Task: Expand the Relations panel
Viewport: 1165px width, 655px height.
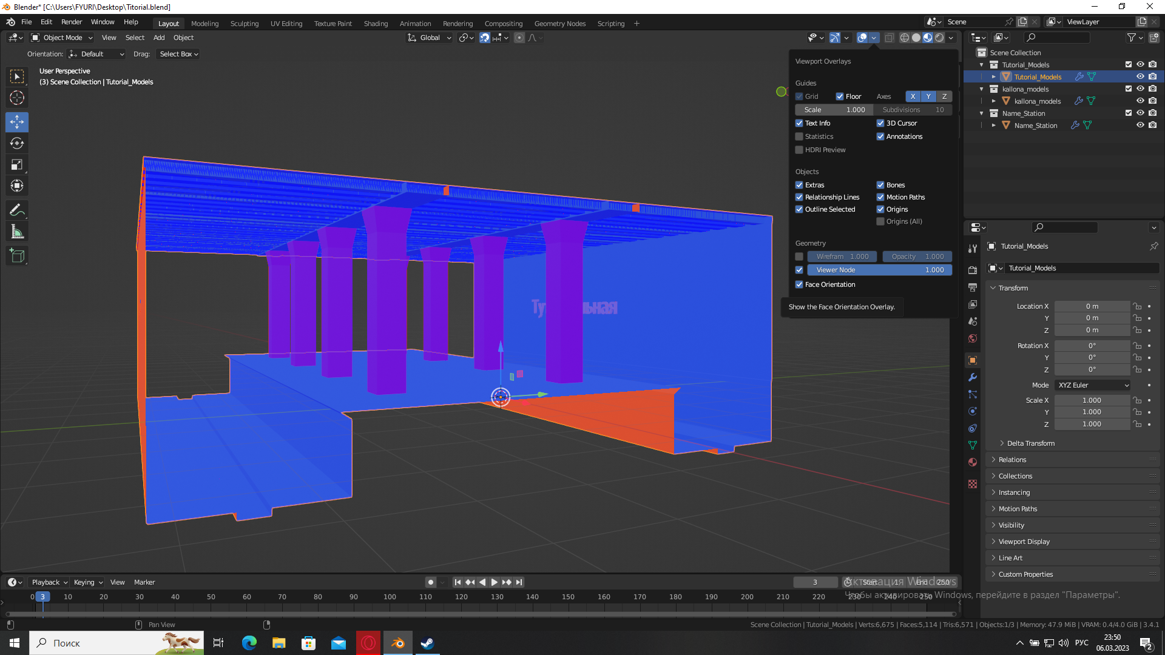Action: pos(1012,460)
